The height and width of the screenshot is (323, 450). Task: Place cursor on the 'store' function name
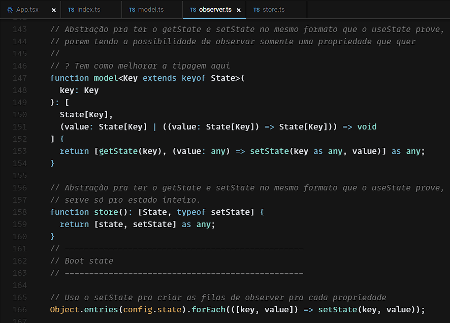[105, 212]
